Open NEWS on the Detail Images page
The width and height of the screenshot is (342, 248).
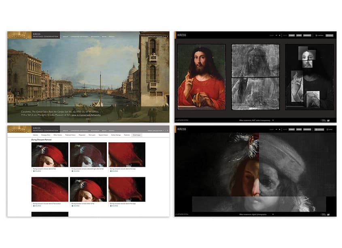pyautogui.click(x=104, y=131)
